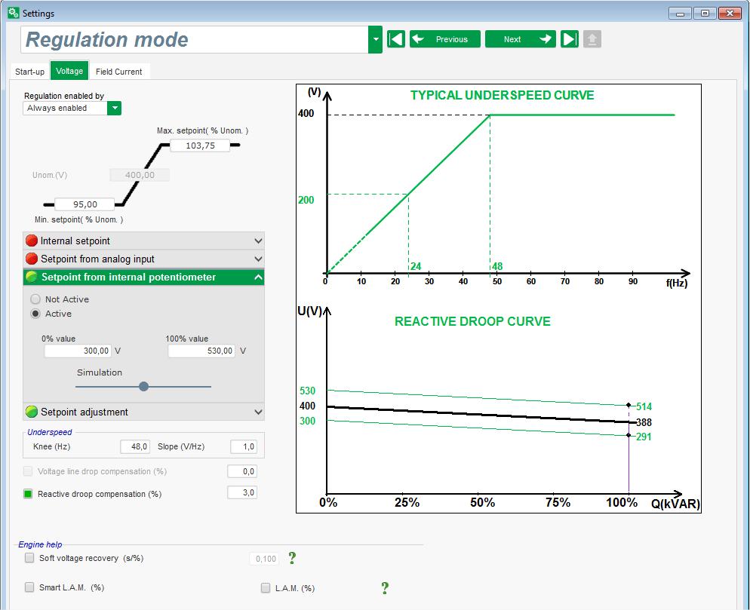This screenshot has width=750, height=610.
Task: Go to the Next page
Action: point(521,39)
